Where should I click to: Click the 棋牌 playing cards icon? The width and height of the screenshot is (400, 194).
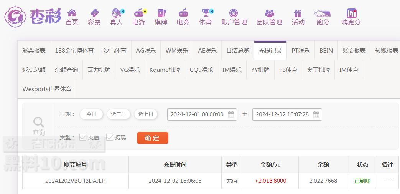point(161,13)
